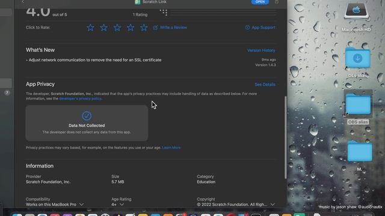Rate the app four stars
Screen dimensions: 385x216
(x=131, y=28)
